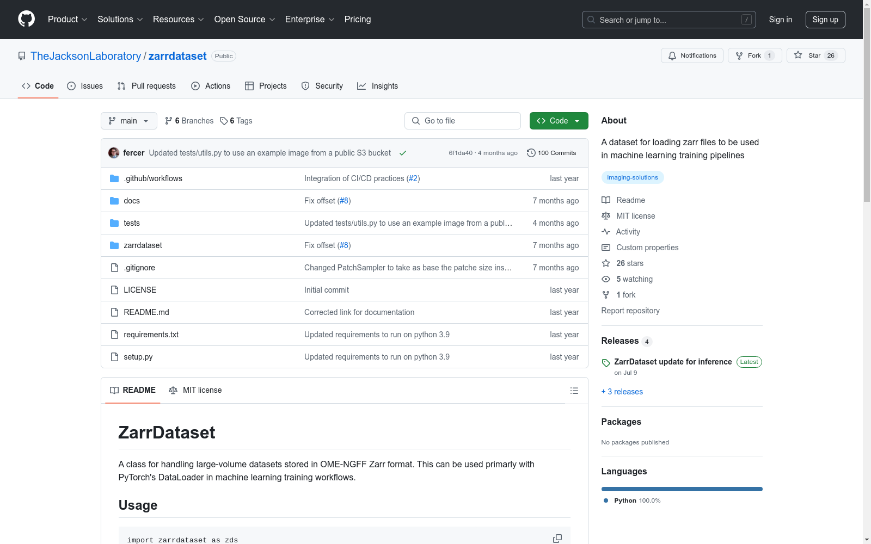Viewport: 871px width, 544px height.
Task: Open the Issues tab
Action: pyautogui.click(x=85, y=86)
